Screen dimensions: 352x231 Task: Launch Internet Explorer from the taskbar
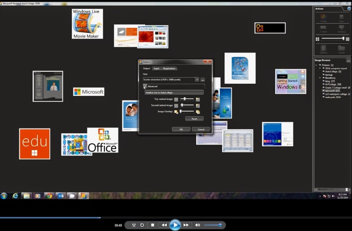point(15,196)
